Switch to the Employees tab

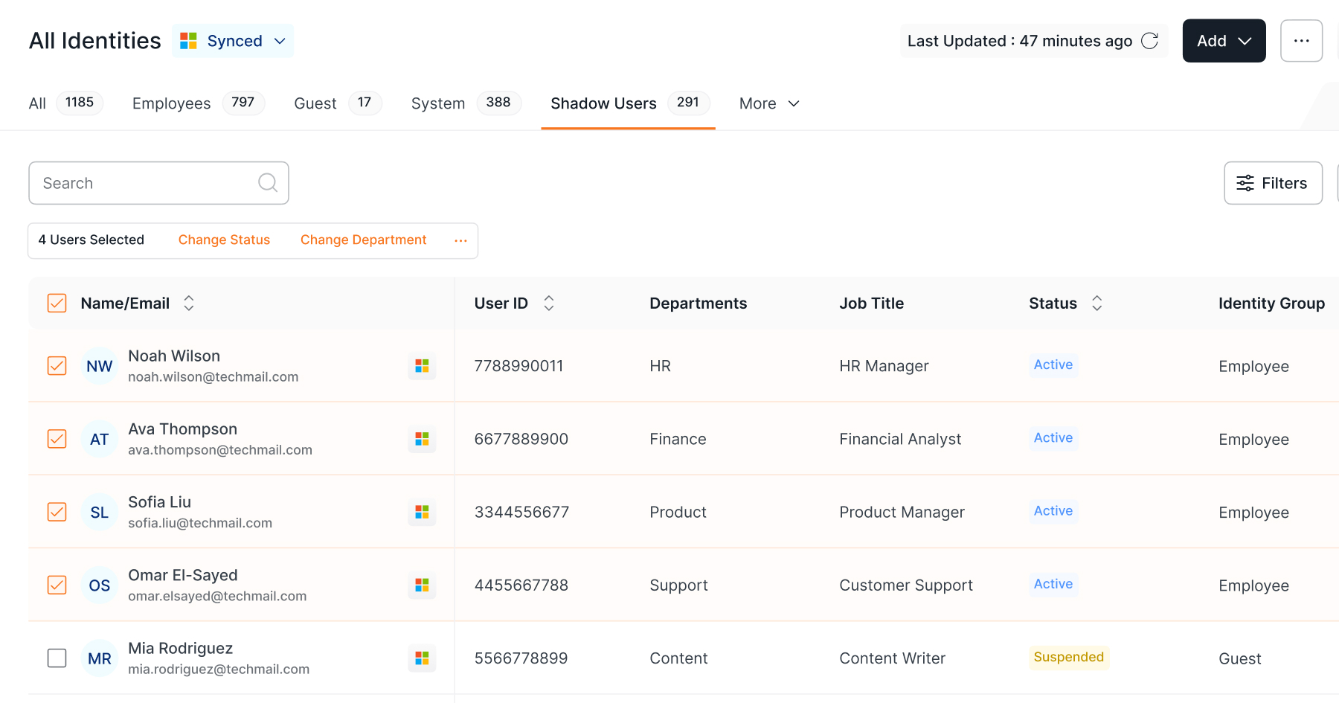[198, 103]
